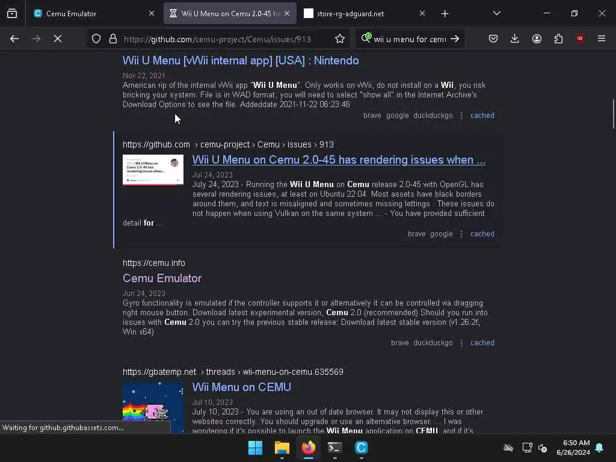
Task: Open the Terminal taskbar app
Action: pyautogui.click(x=334, y=448)
